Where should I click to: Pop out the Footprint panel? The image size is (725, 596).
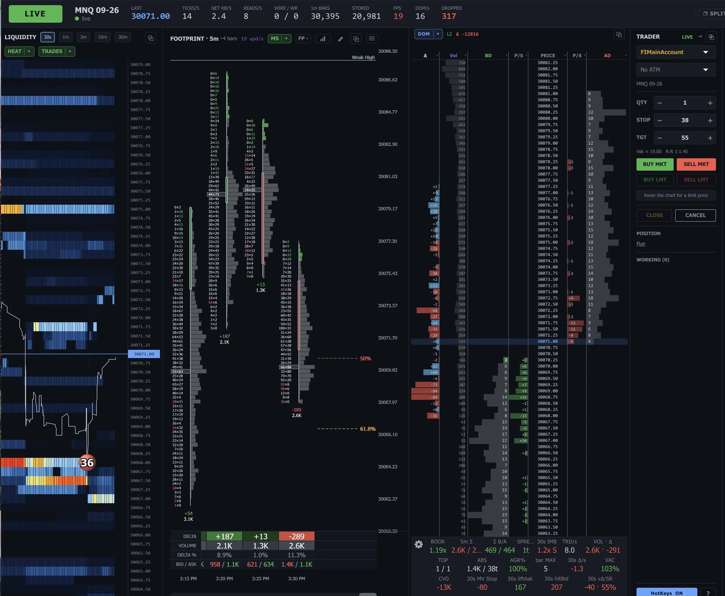356,39
